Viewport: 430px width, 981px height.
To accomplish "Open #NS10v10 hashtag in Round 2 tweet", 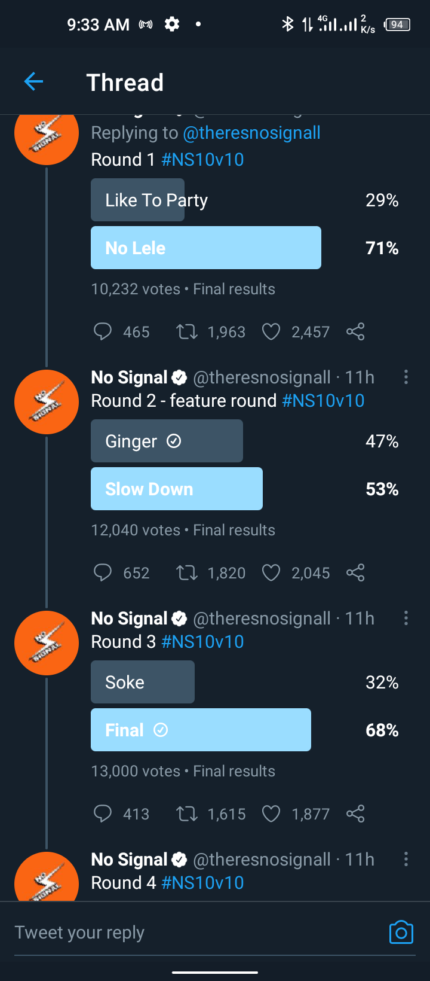I will [323, 401].
